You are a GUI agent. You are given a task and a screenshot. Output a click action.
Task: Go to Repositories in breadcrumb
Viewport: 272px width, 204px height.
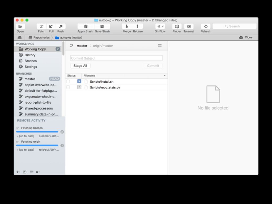(x=39, y=37)
